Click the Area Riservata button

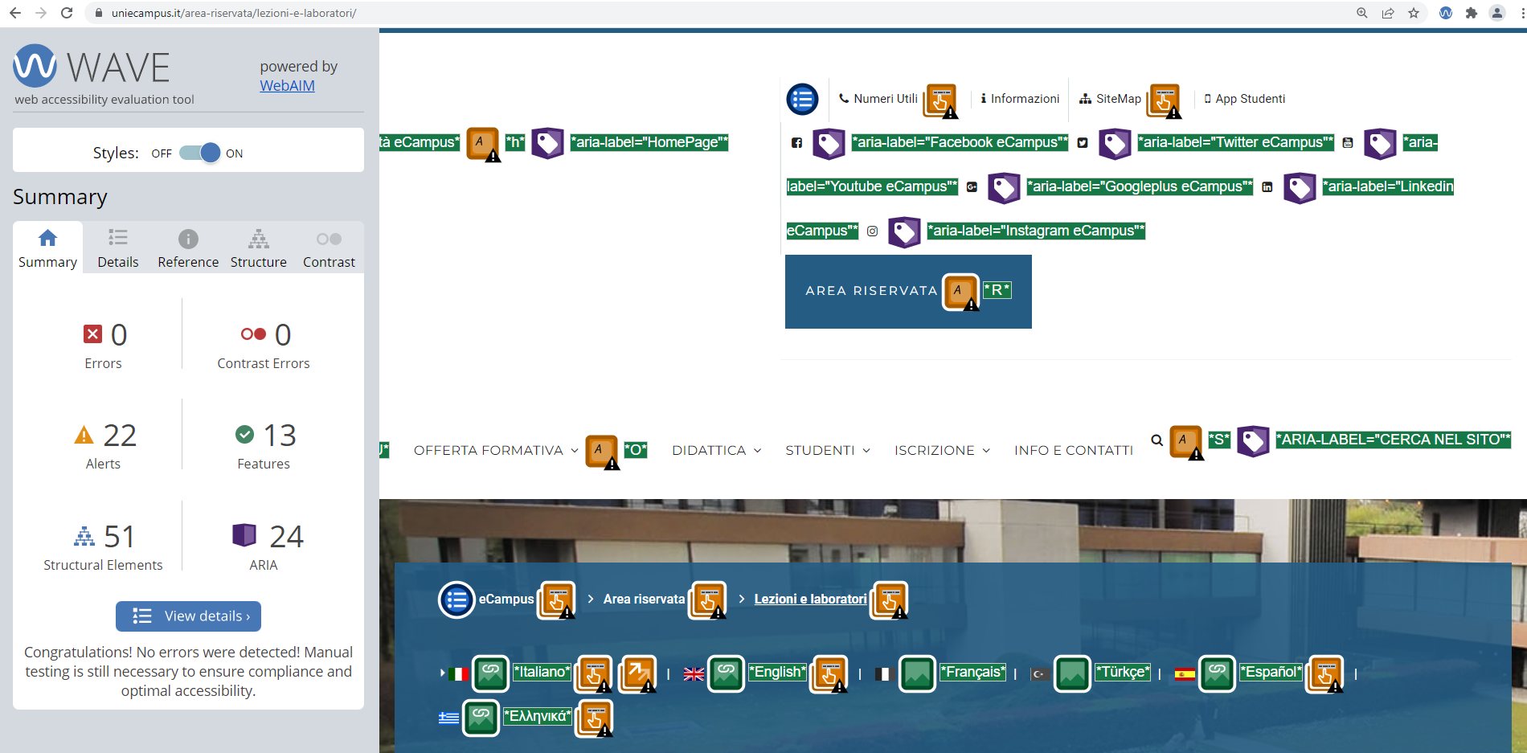point(871,291)
